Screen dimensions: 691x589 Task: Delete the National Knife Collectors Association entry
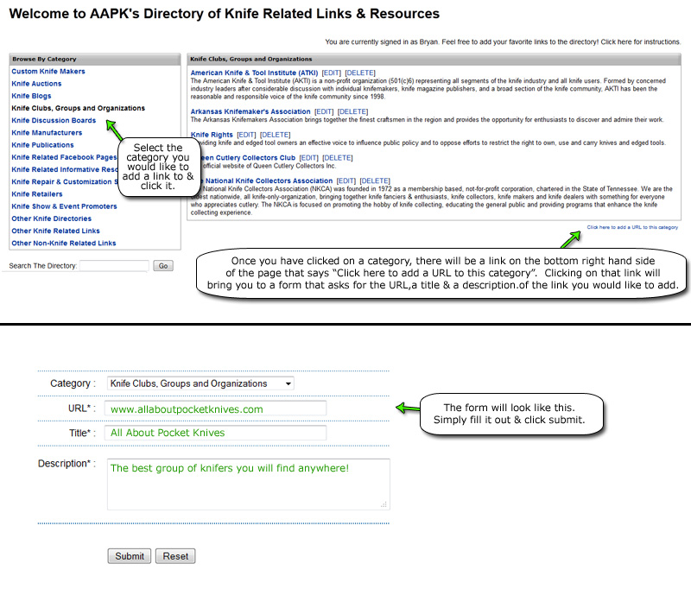pos(375,180)
